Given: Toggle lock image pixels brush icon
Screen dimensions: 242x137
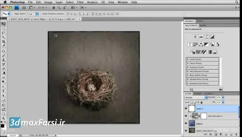Looking at the screenshot, I should [x=195, y=102].
